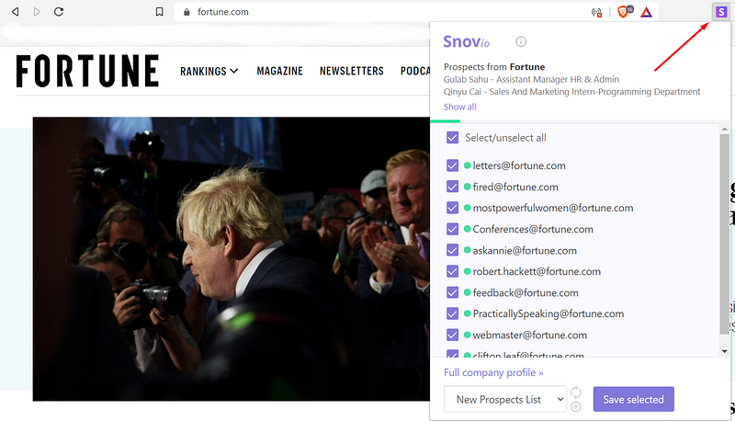Open the MAGAZINE menu item
The height and width of the screenshot is (421, 735).
[280, 72]
